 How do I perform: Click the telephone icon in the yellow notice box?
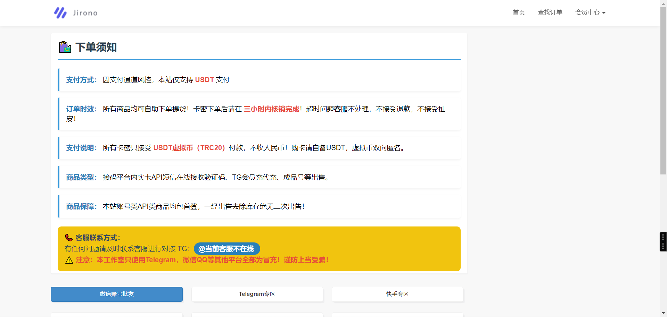(68, 237)
